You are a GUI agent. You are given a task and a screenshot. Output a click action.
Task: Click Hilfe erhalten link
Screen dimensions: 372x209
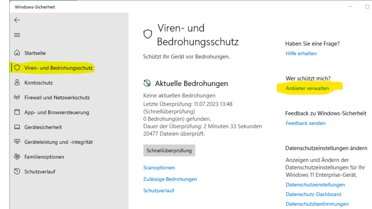point(301,53)
